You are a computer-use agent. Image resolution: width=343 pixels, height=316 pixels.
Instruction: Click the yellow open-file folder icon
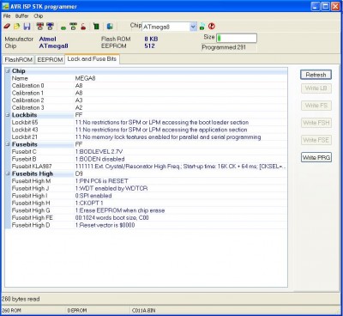(x=16, y=27)
